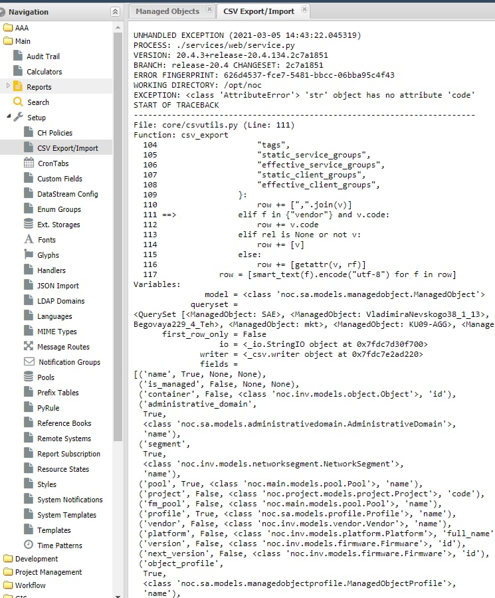
Task: Close the CSV Export/Import tab
Action: (304, 9)
